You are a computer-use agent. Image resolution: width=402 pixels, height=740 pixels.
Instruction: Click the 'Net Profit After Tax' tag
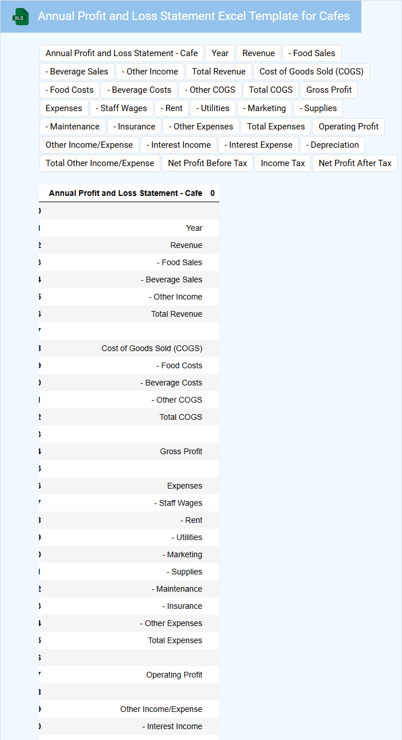tap(355, 163)
